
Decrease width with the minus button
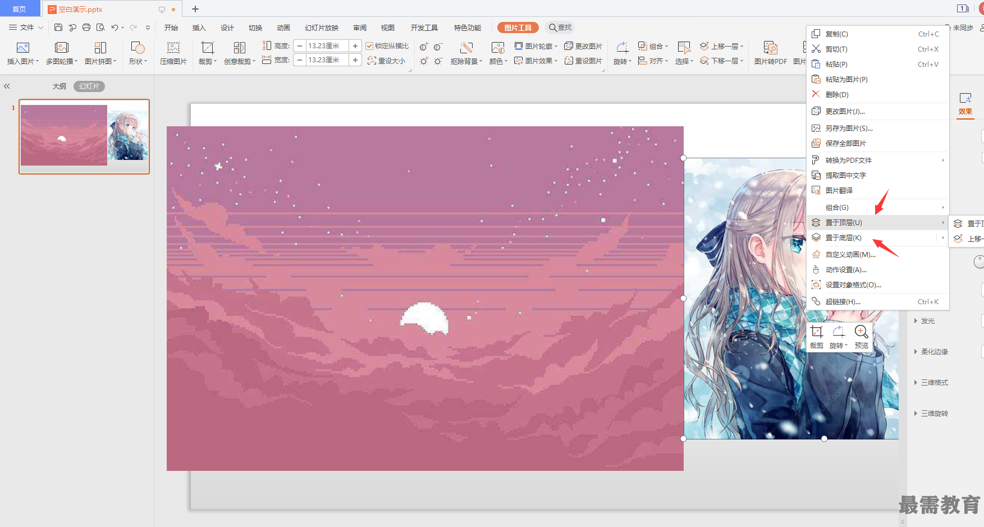click(300, 60)
